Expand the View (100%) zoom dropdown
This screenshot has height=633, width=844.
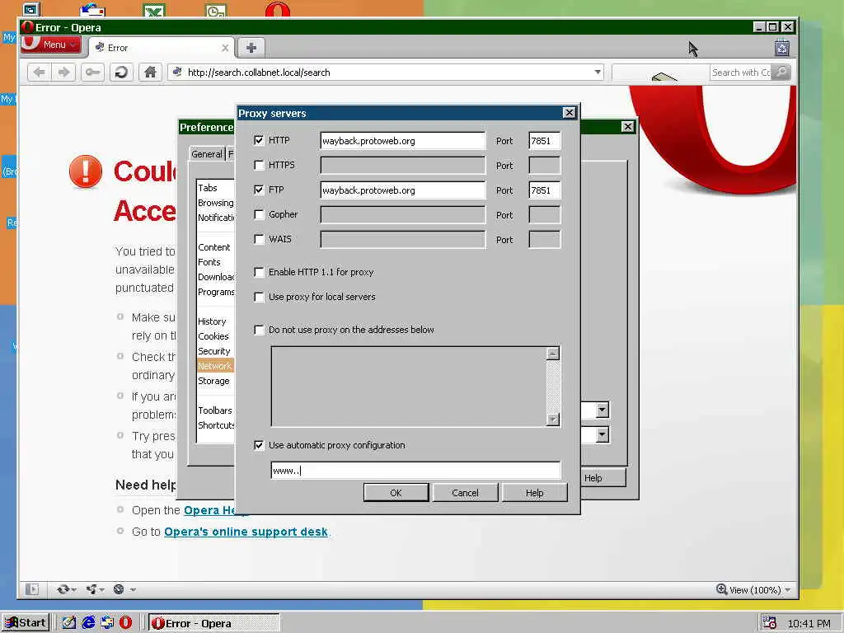point(788,590)
